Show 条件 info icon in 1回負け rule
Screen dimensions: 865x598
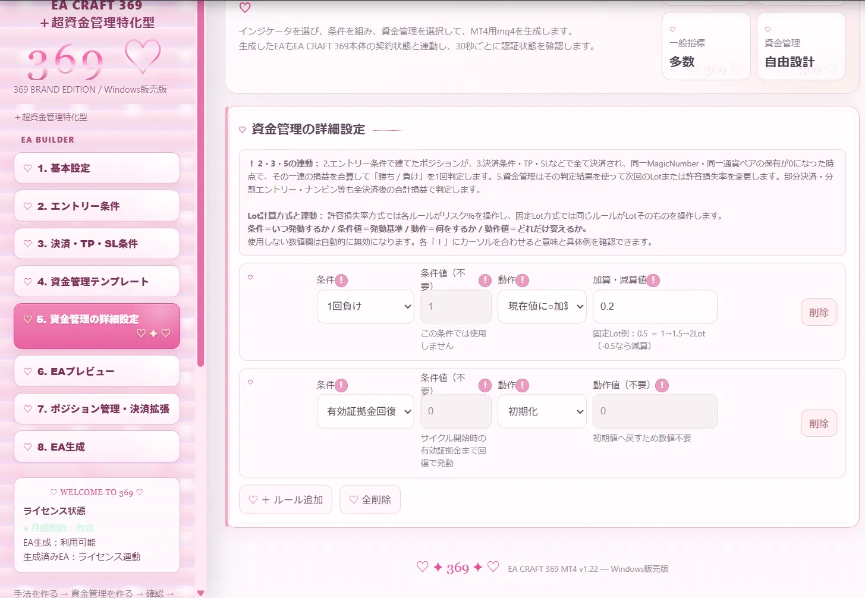[x=341, y=281]
